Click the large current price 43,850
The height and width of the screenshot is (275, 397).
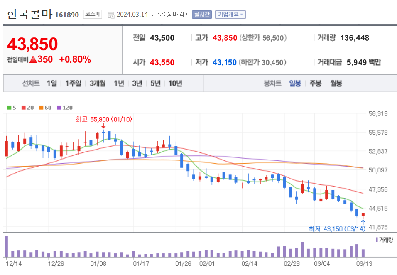click(x=32, y=44)
